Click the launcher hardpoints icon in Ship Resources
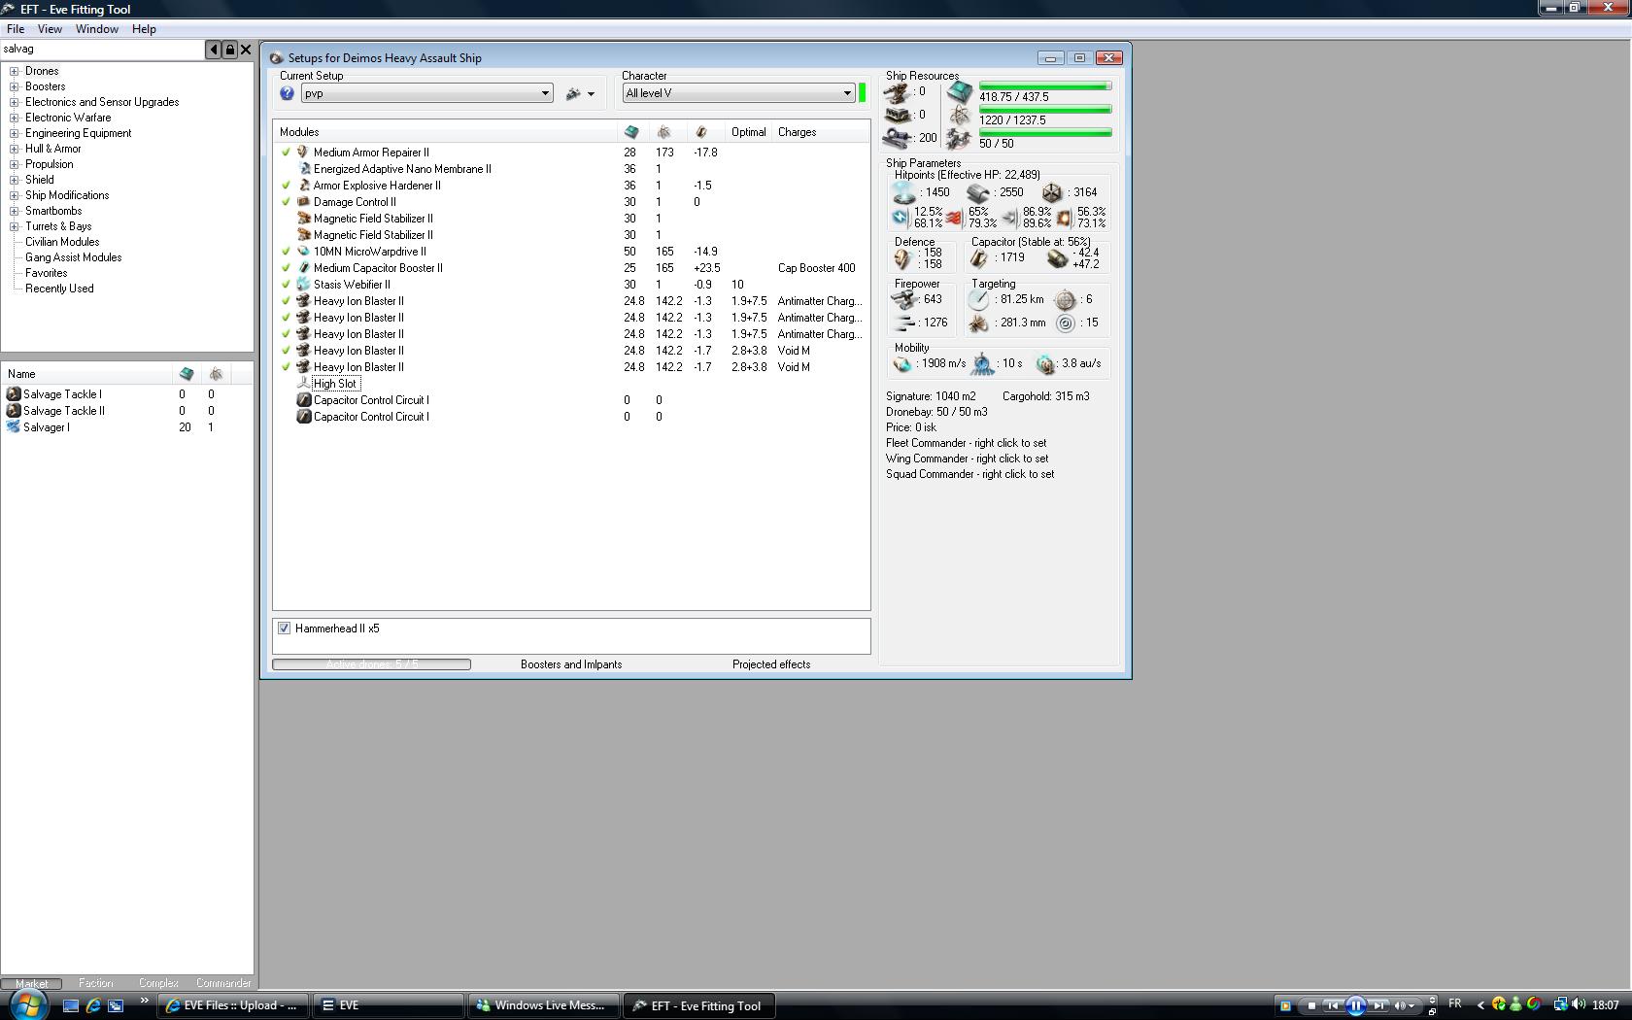This screenshot has width=1632, height=1020. [x=898, y=115]
